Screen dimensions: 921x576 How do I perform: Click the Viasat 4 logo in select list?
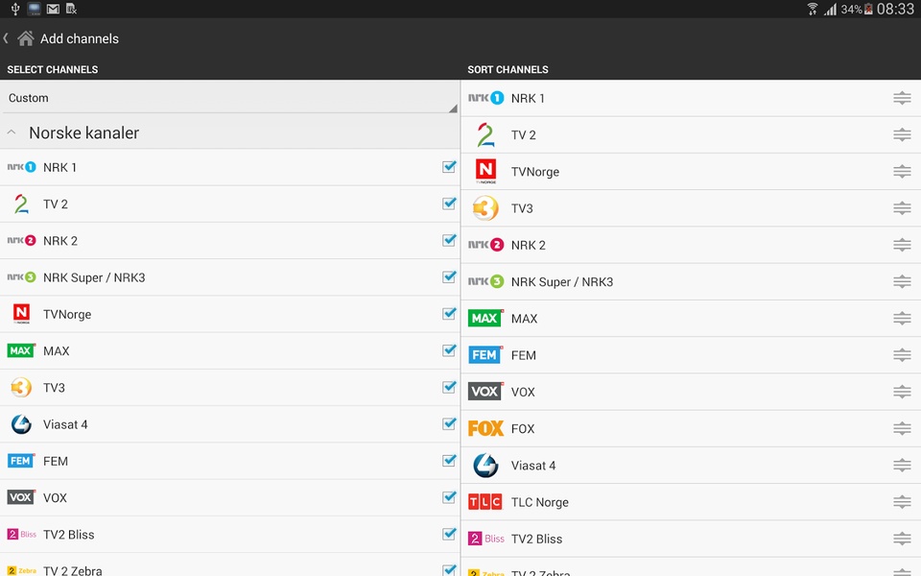(21, 424)
